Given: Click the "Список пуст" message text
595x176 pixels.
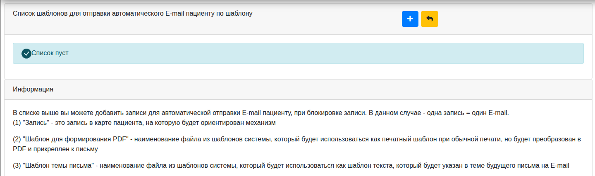Looking at the screenshot, I should point(50,53).
